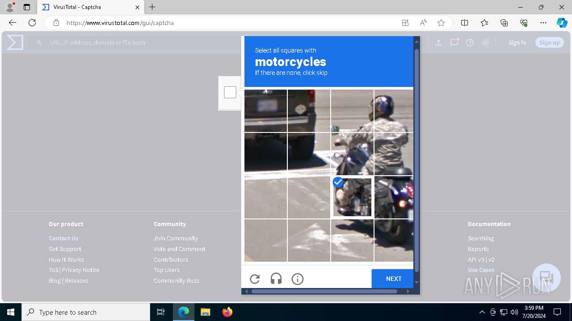Open Use Cases link
The image size is (572, 321).
pyautogui.click(x=481, y=270)
